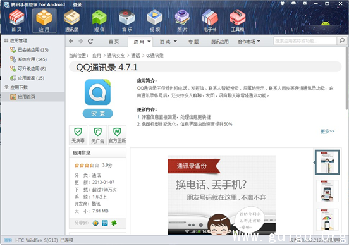Select the third screenshot thumbnail
Image resolution: width=349 pixels, height=246 pixels.
click(x=328, y=219)
